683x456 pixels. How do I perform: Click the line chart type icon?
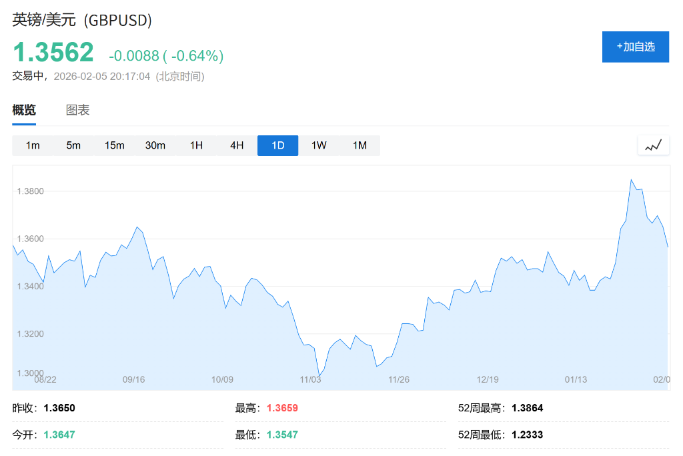(x=653, y=145)
